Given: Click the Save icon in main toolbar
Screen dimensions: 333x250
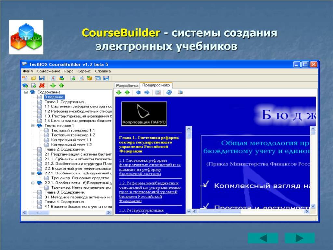Looking at the screenshot, I should point(42,78).
